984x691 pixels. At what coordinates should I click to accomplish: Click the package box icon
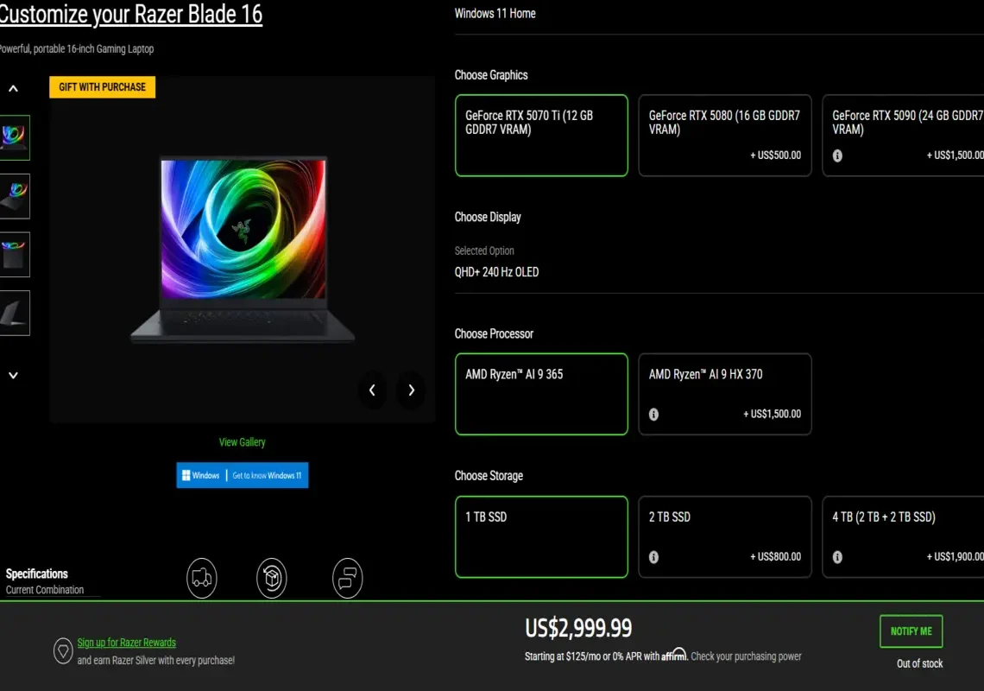click(x=272, y=578)
